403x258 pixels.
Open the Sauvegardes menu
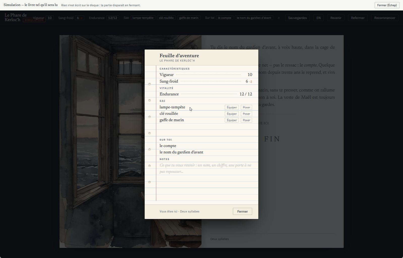pos(297,18)
